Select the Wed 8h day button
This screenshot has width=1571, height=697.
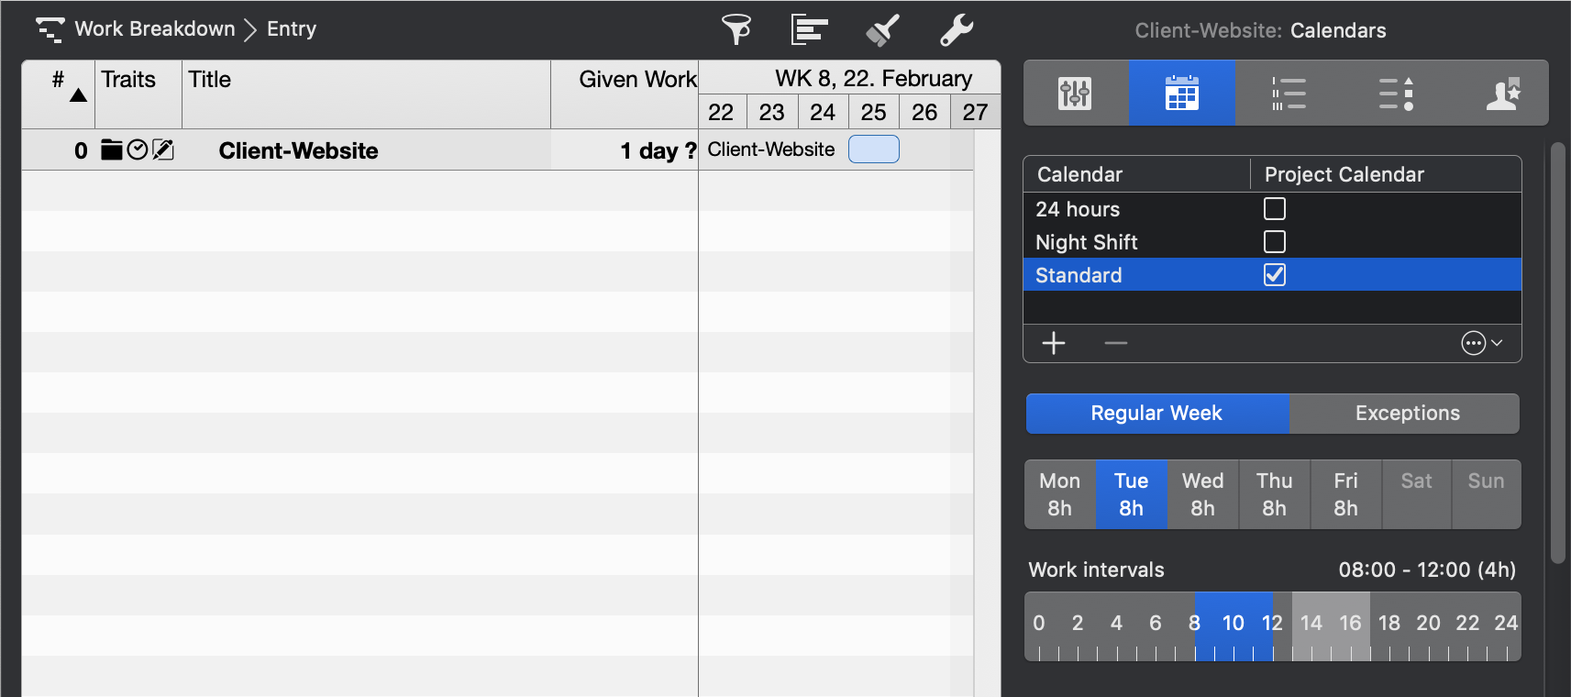click(1202, 494)
